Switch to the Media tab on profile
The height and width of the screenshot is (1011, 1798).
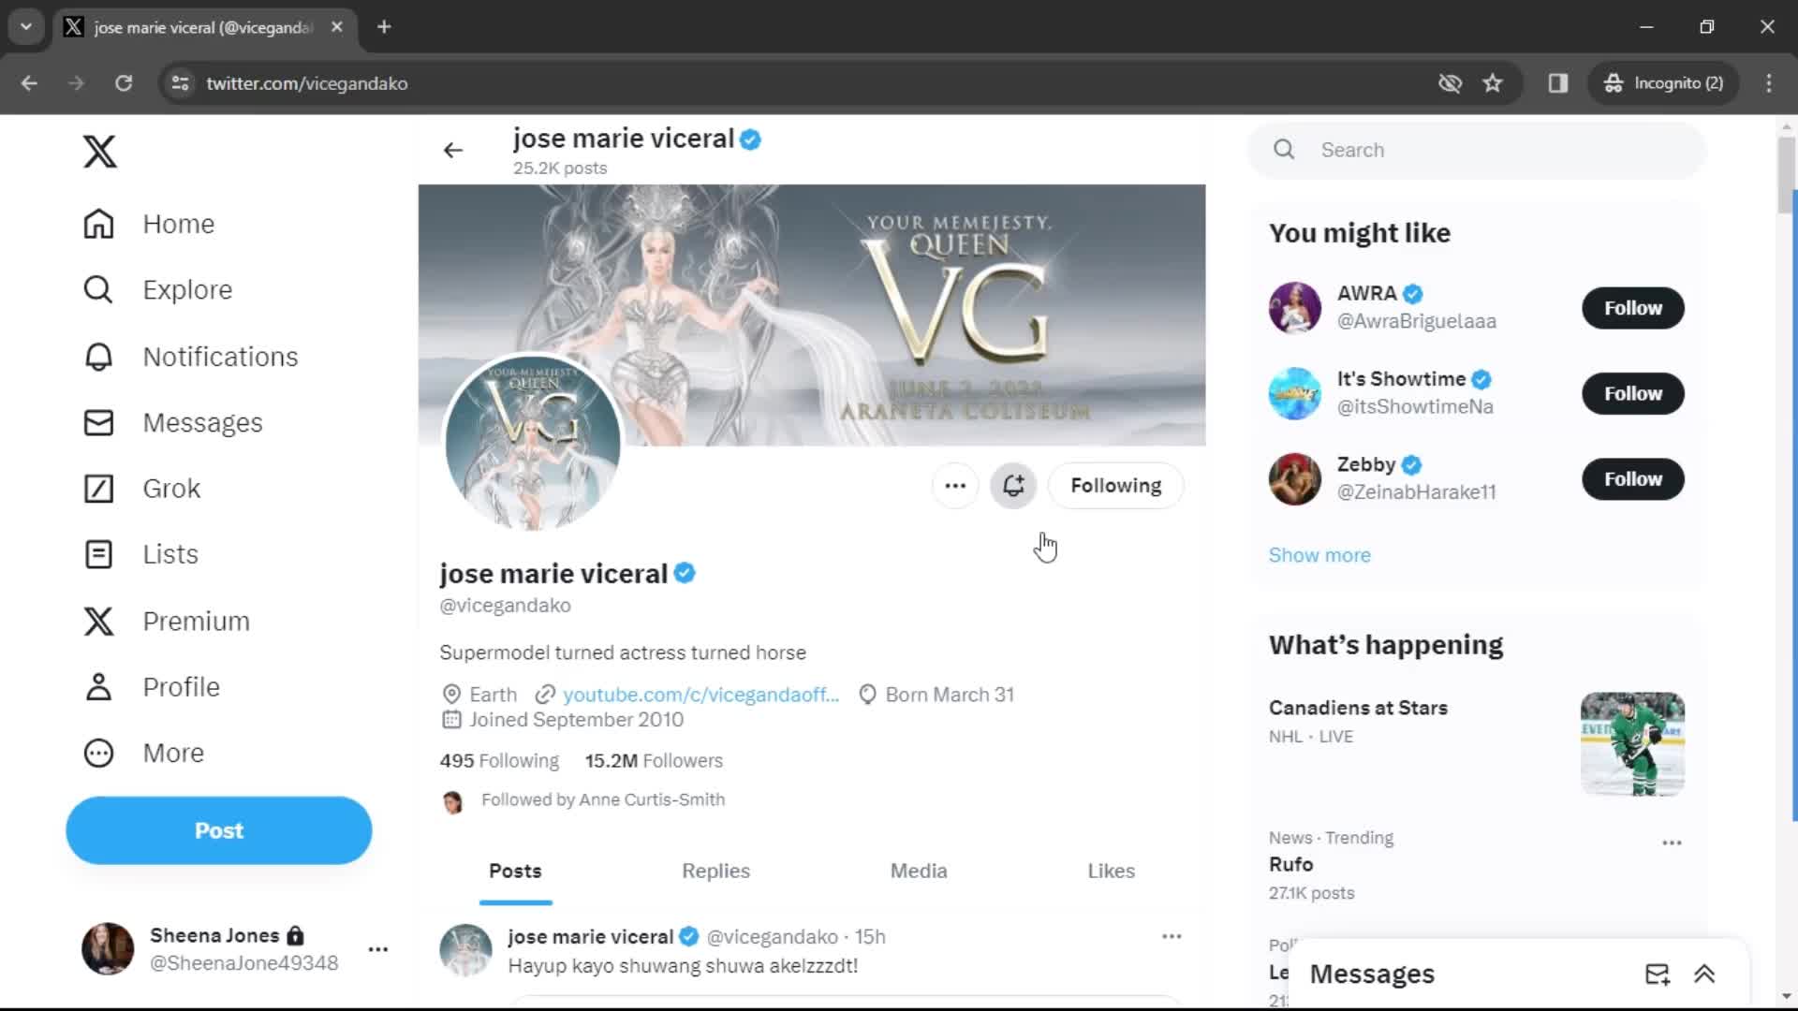tap(920, 872)
